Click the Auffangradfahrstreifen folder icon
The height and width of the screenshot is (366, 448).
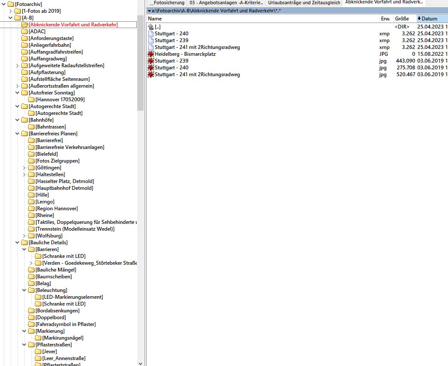click(x=25, y=52)
